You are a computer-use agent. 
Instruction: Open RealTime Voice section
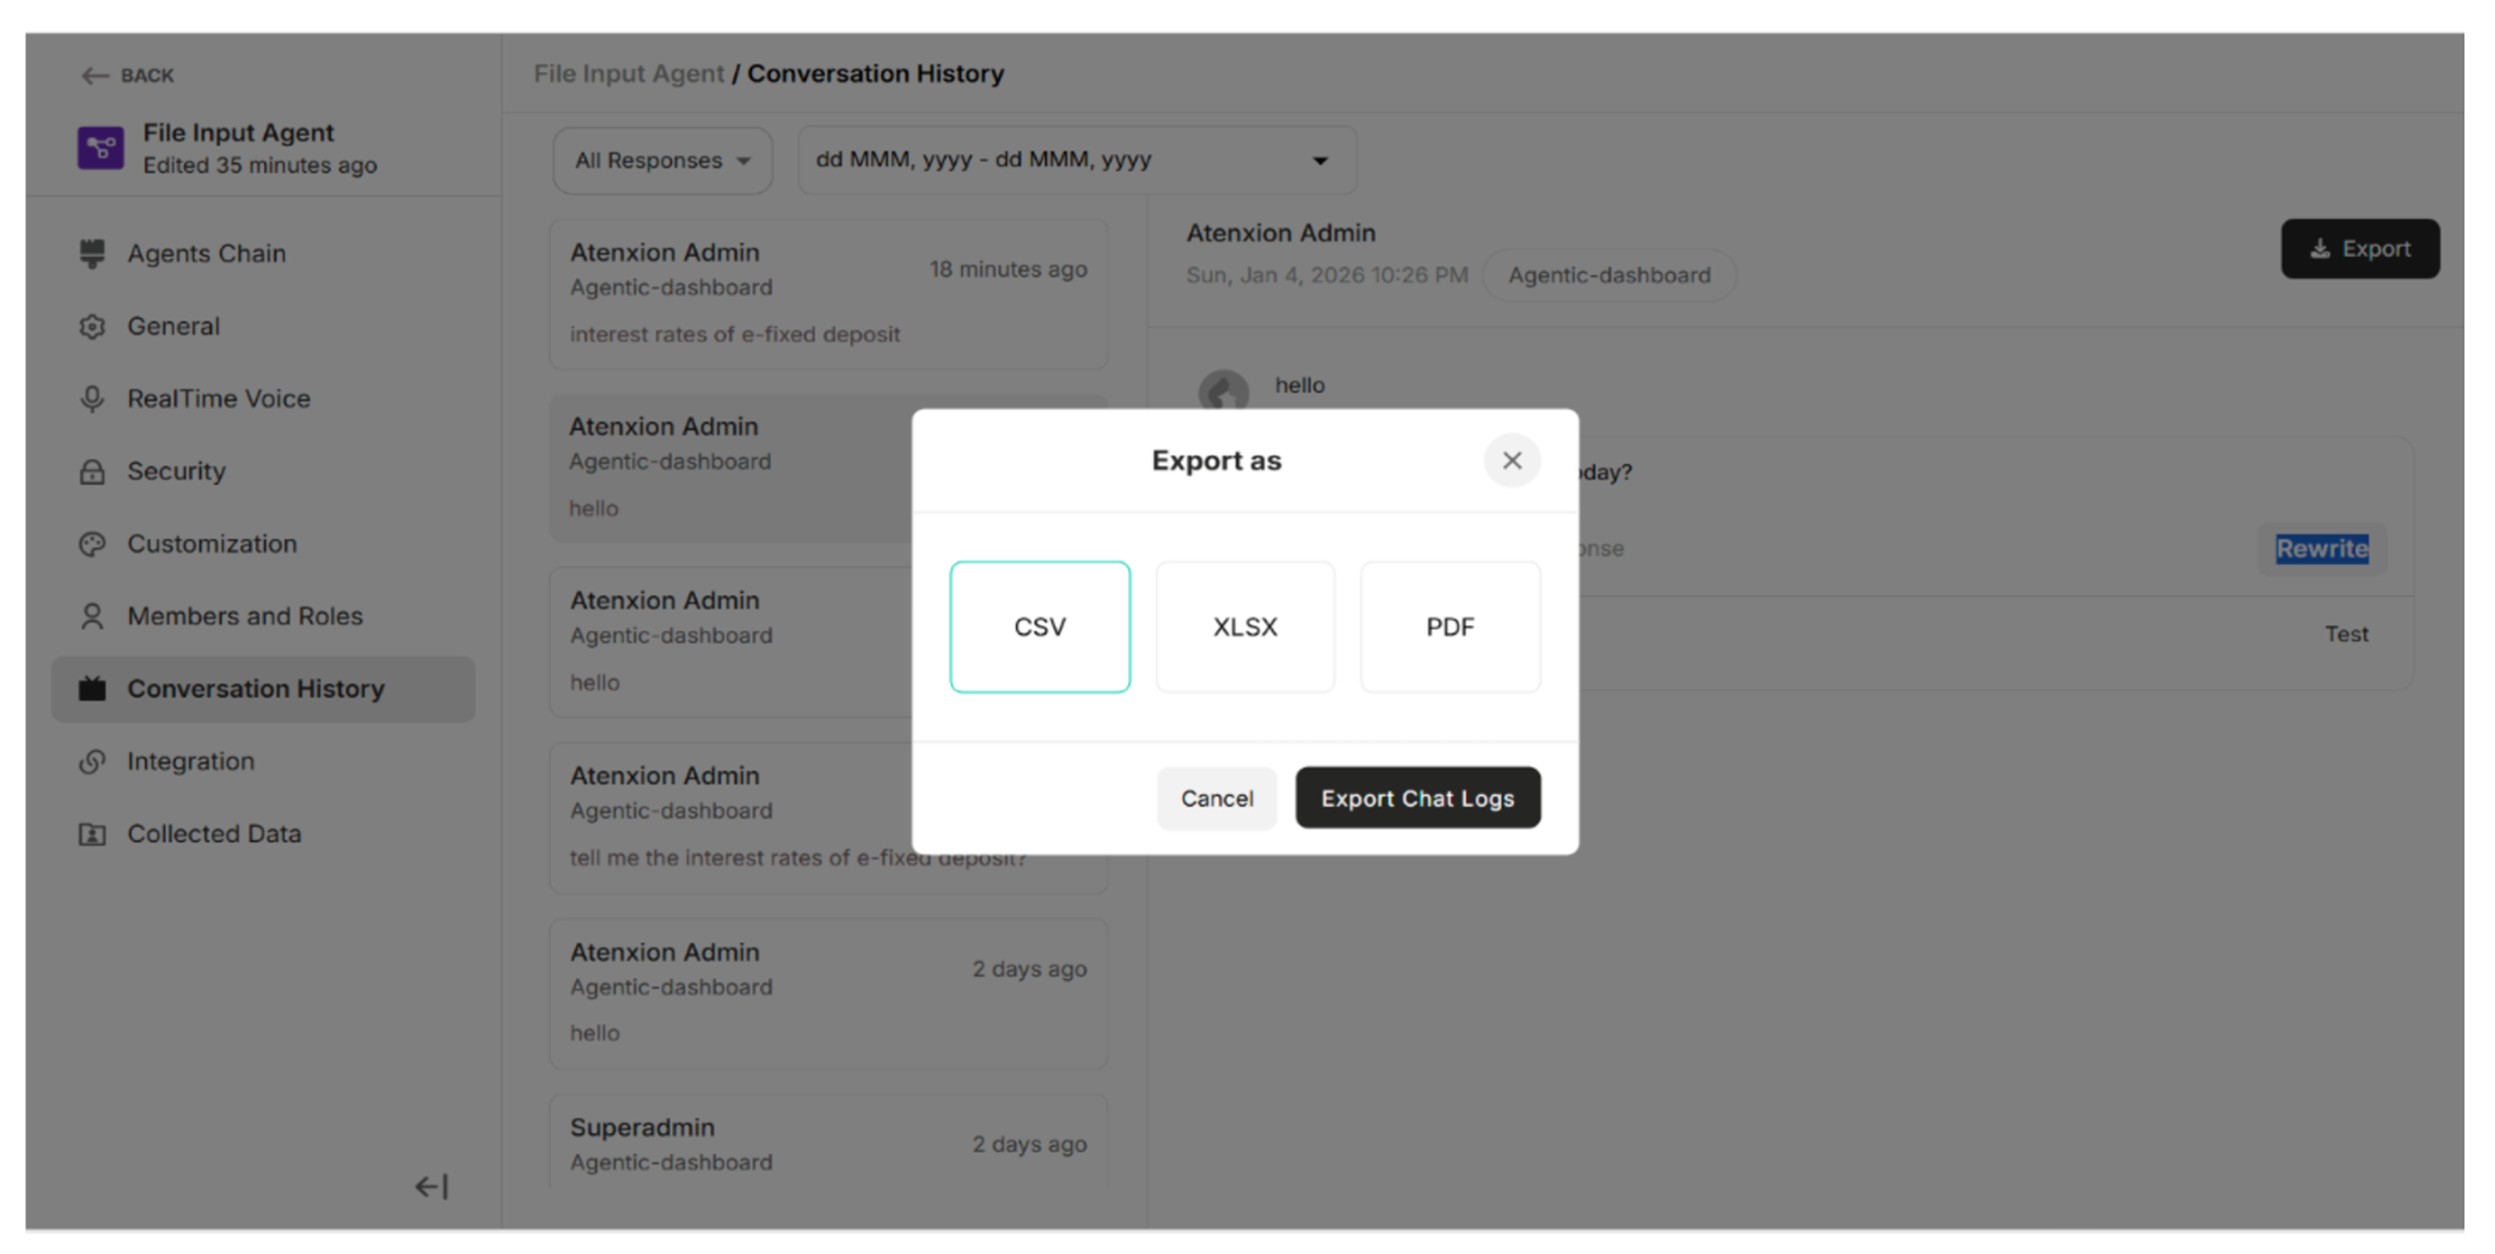219,399
